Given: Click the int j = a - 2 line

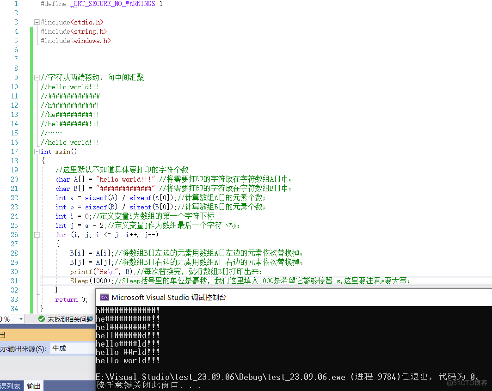Looking at the screenshot, I should click(x=148, y=226).
